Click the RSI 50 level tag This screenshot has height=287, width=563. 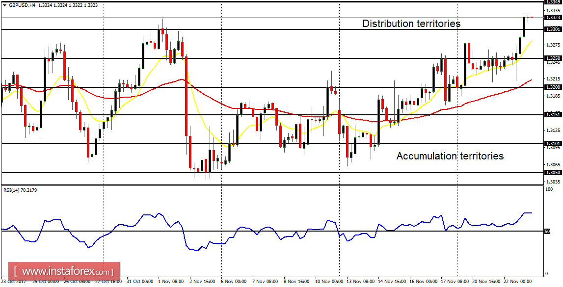pyautogui.click(x=547, y=231)
